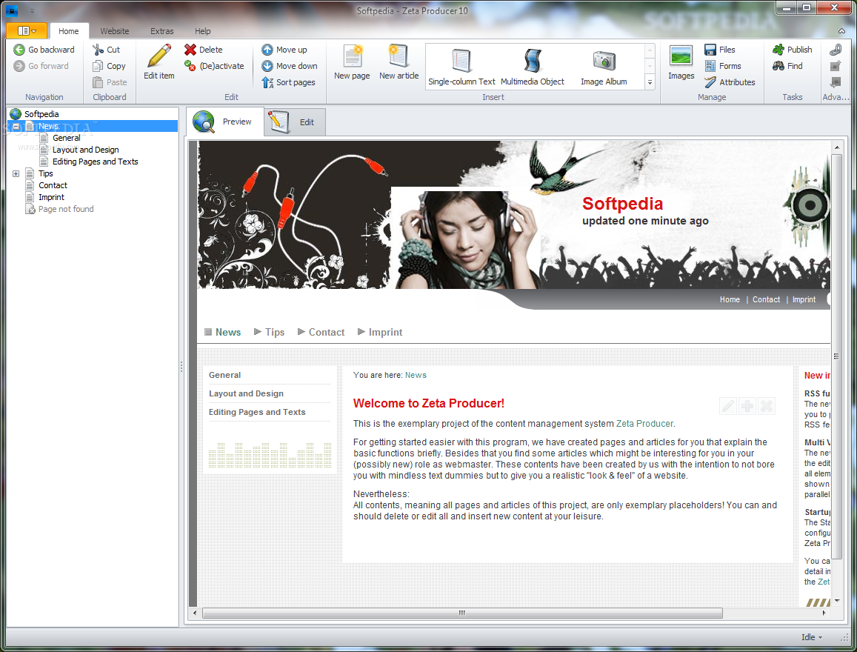Click the article delete X icon
This screenshot has height=652, width=857.
767,406
